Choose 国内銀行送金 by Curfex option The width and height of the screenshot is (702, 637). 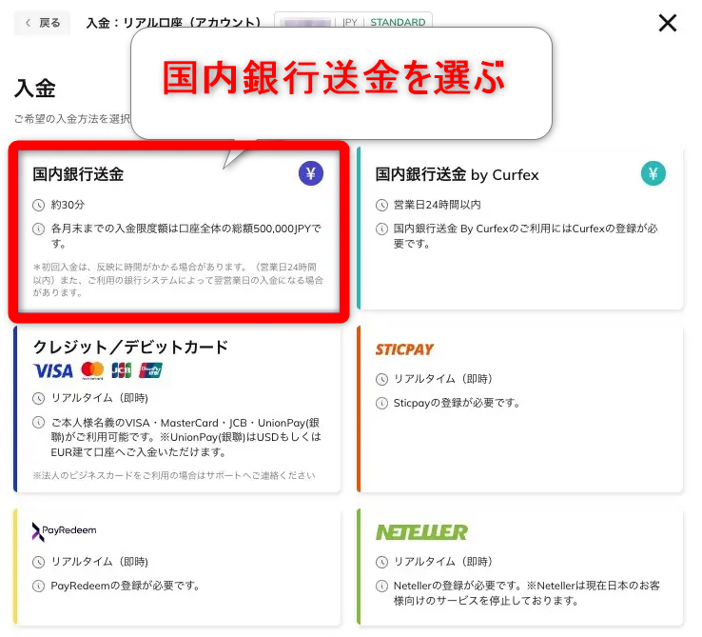click(457, 174)
